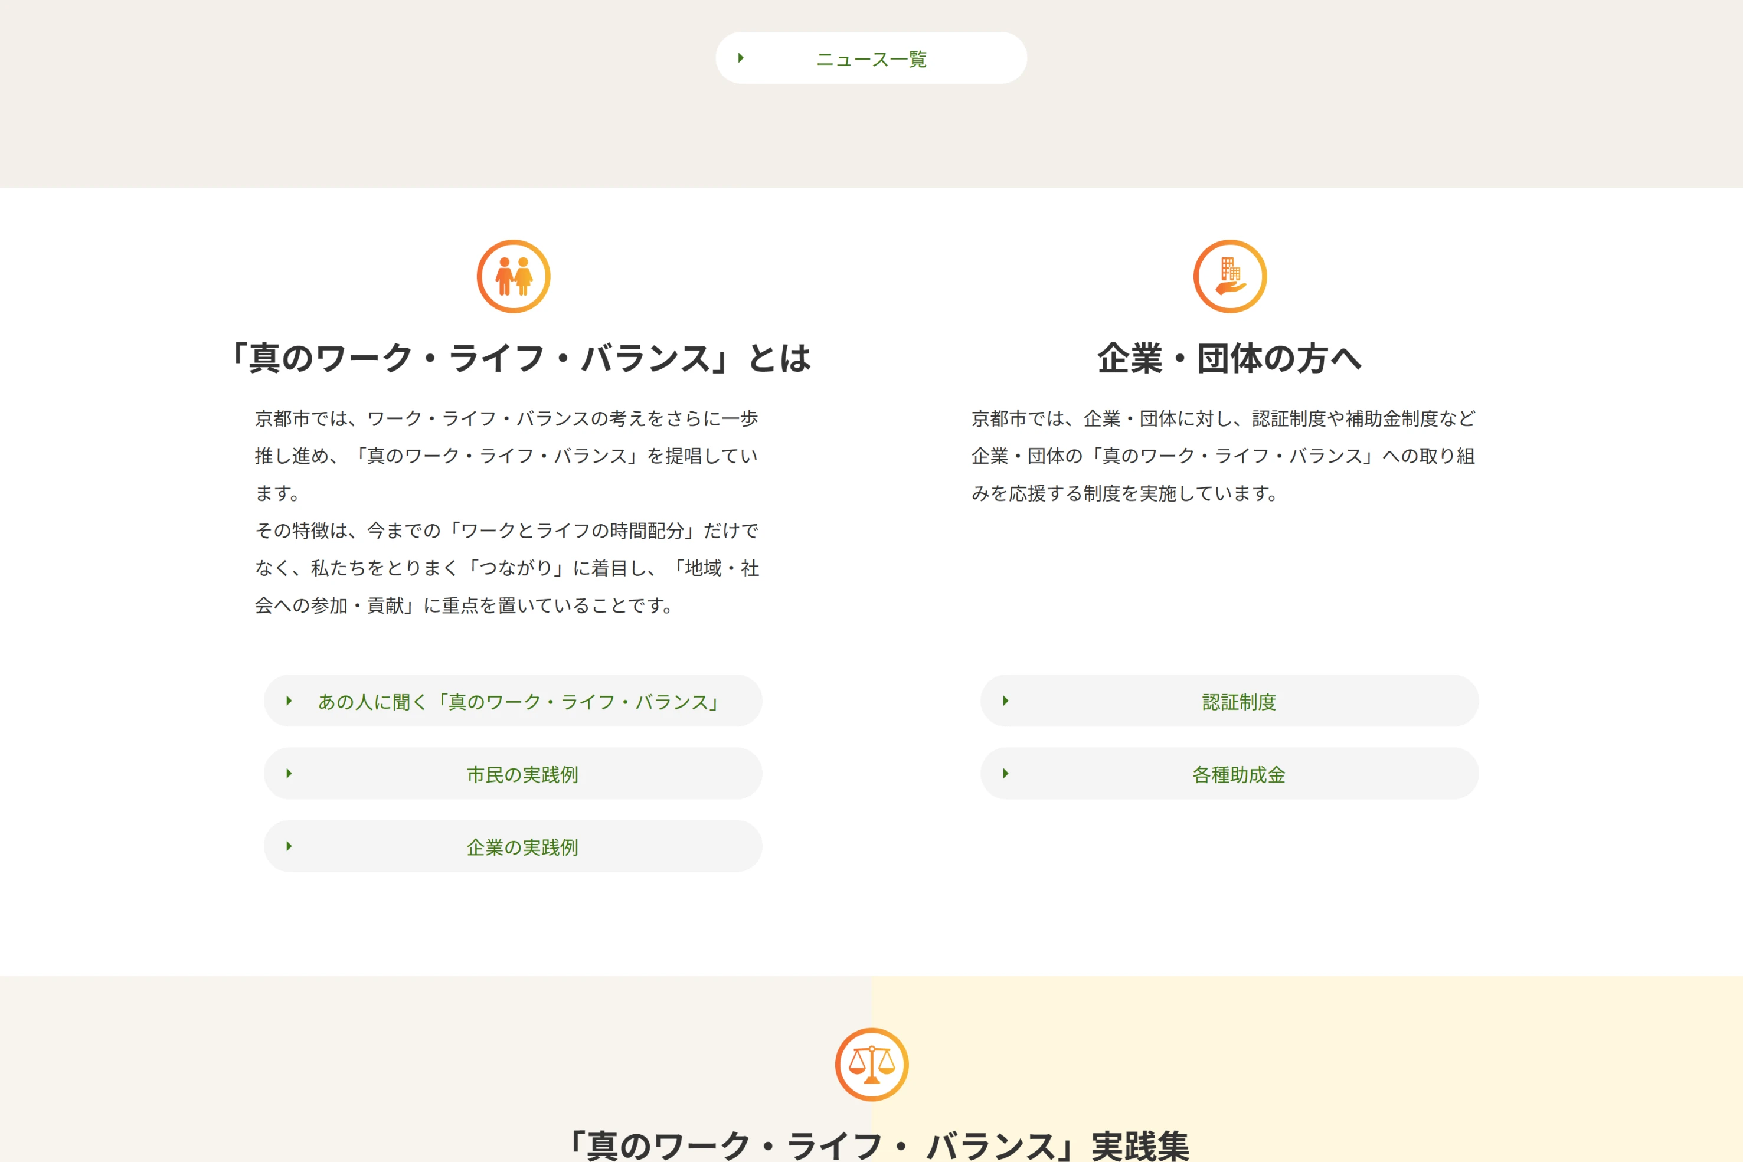Click the arrow on ニュース一覧 button
Screen dimensions: 1743x1162
tap(740, 58)
